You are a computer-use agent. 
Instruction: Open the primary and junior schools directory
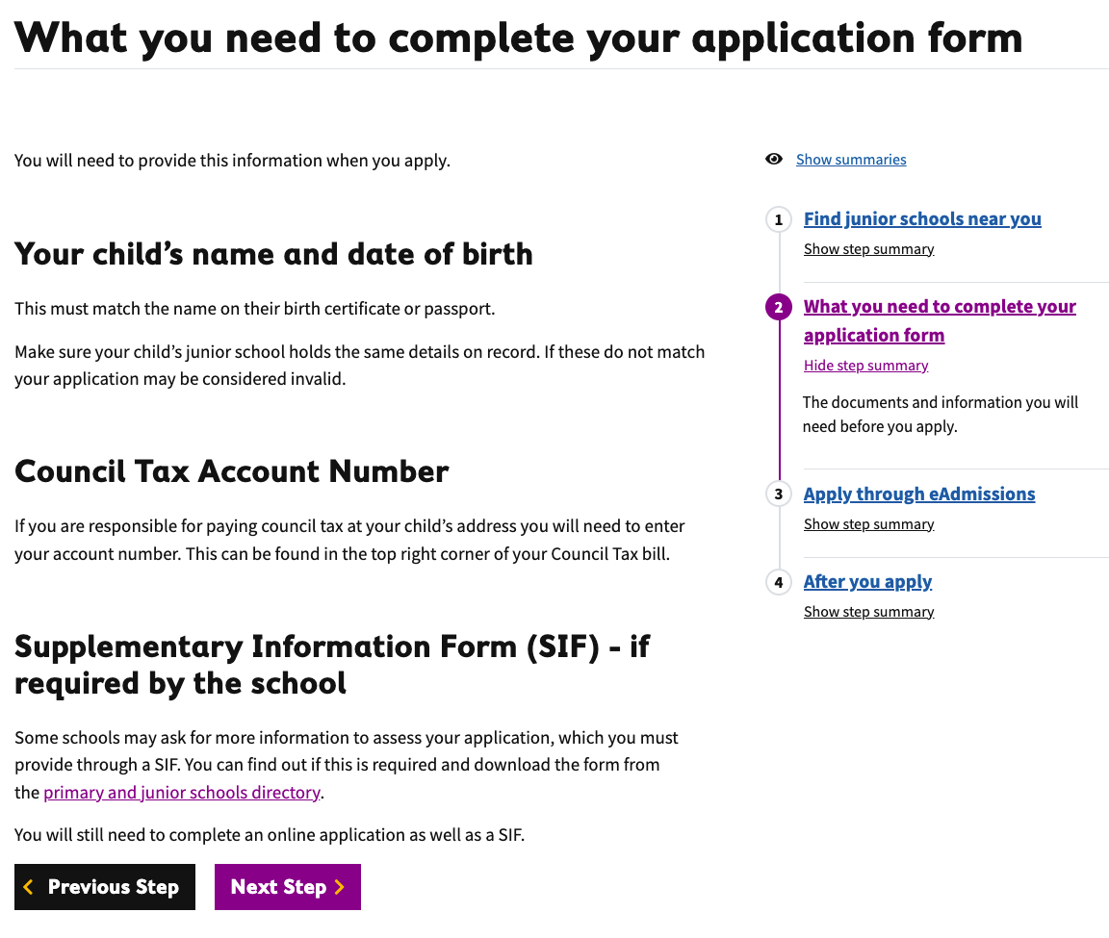[x=181, y=791]
